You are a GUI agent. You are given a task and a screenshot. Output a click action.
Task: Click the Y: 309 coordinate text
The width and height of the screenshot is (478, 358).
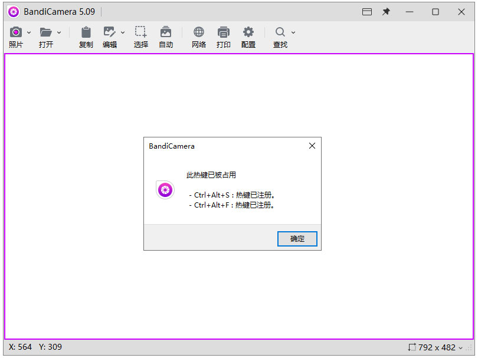(50, 347)
